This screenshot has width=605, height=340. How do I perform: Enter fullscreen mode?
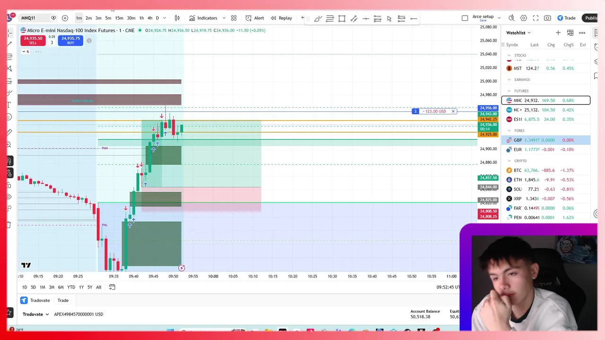(x=536, y=18)
